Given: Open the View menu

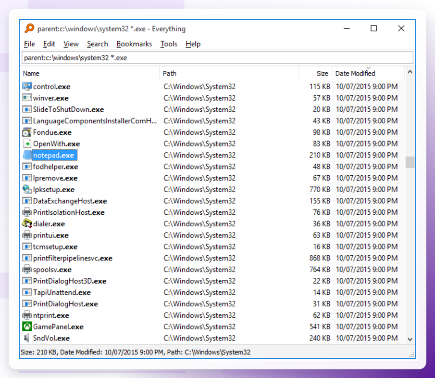Looking at the screenshot, I should point(71,44).
